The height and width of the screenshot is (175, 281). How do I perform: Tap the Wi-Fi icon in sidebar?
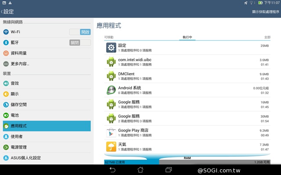(x=6, y=32)
